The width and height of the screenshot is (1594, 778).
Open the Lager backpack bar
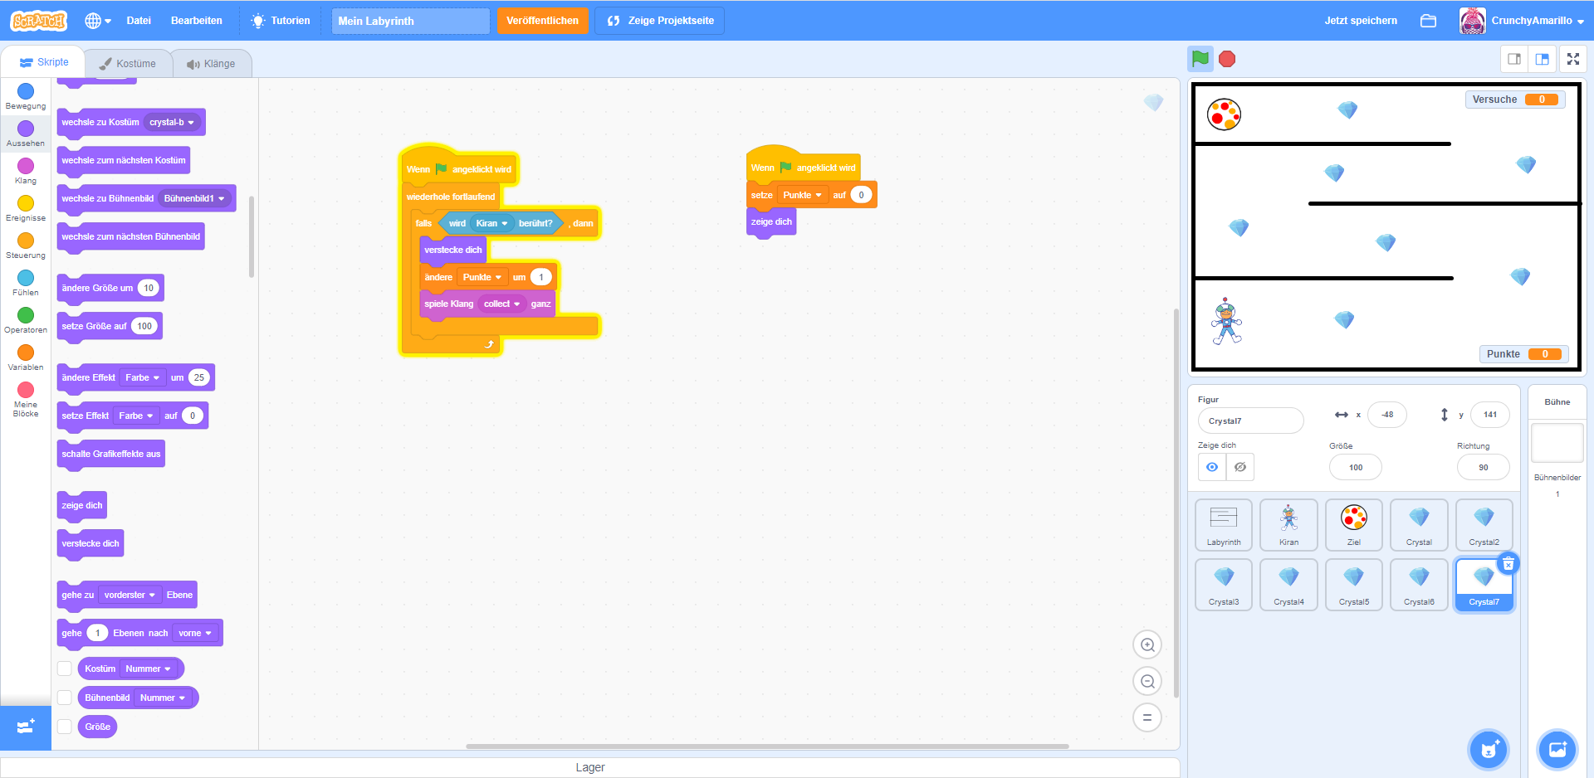[590, 767]
